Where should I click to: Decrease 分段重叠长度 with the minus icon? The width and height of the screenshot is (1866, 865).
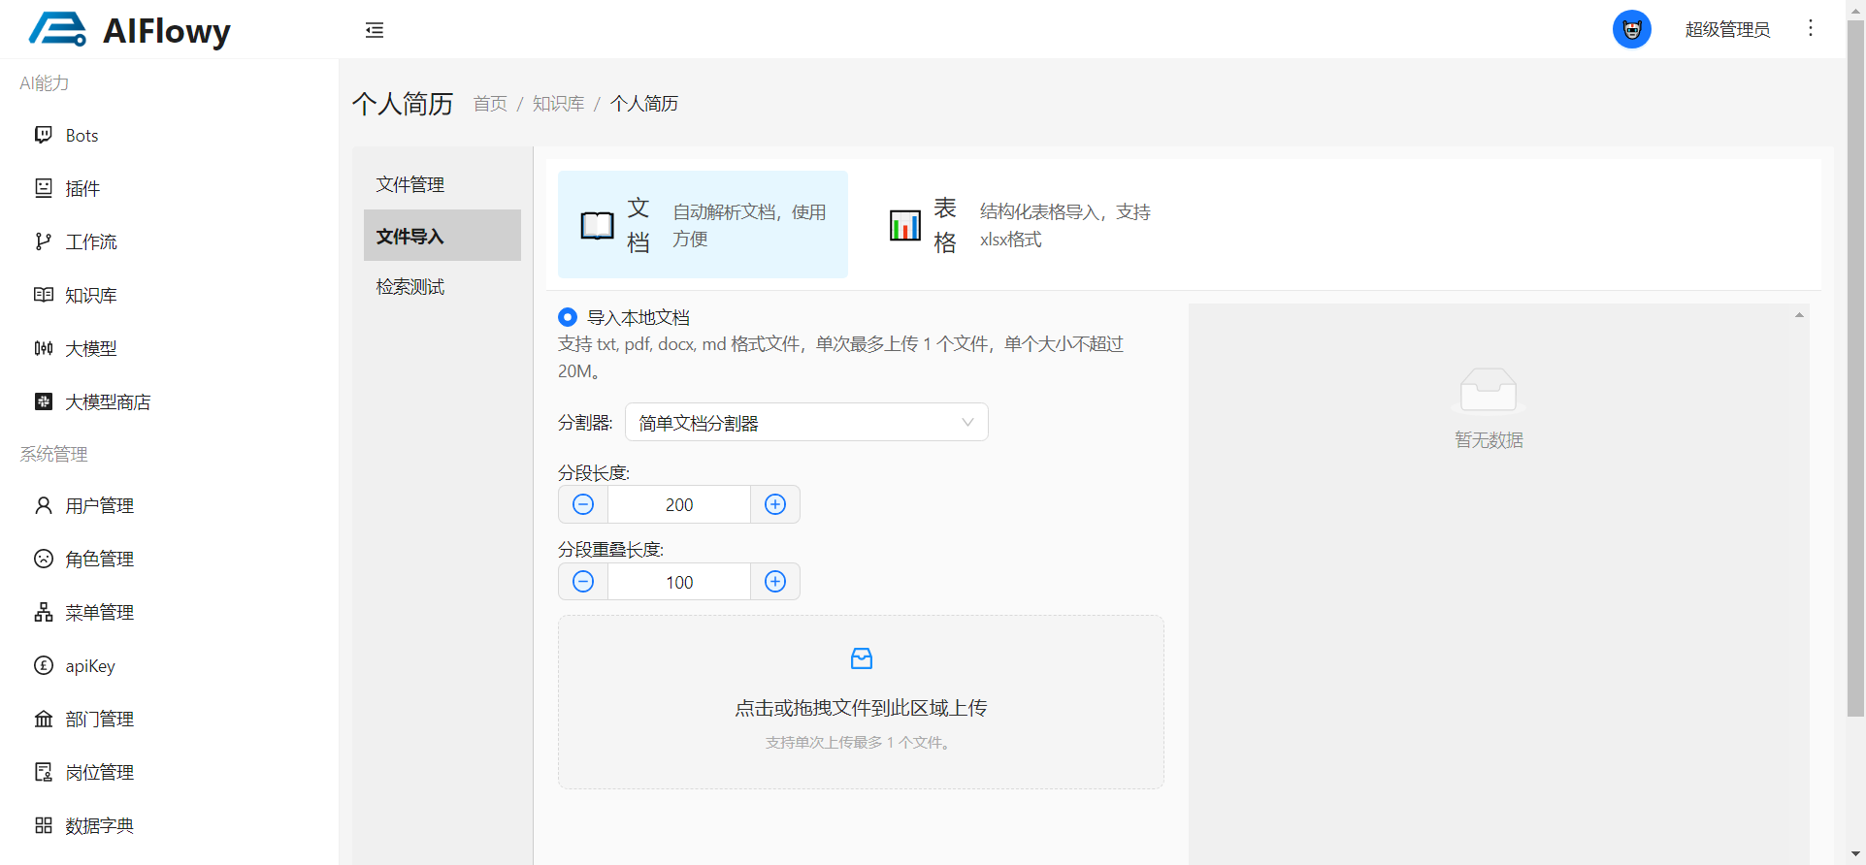pos(583,582)
